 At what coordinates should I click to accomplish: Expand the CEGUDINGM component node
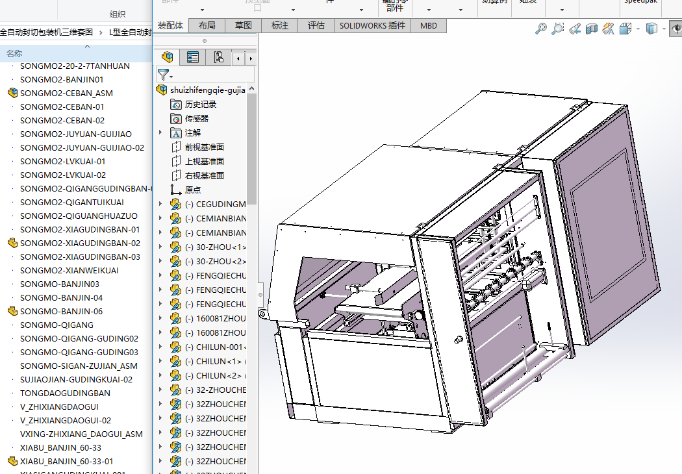click(x=161, y=204)
